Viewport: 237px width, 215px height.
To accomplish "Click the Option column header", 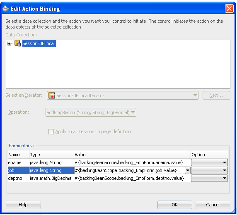I will (x=209, y=155).
